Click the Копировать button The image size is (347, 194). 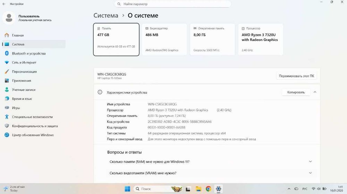[x=296, y=92]
